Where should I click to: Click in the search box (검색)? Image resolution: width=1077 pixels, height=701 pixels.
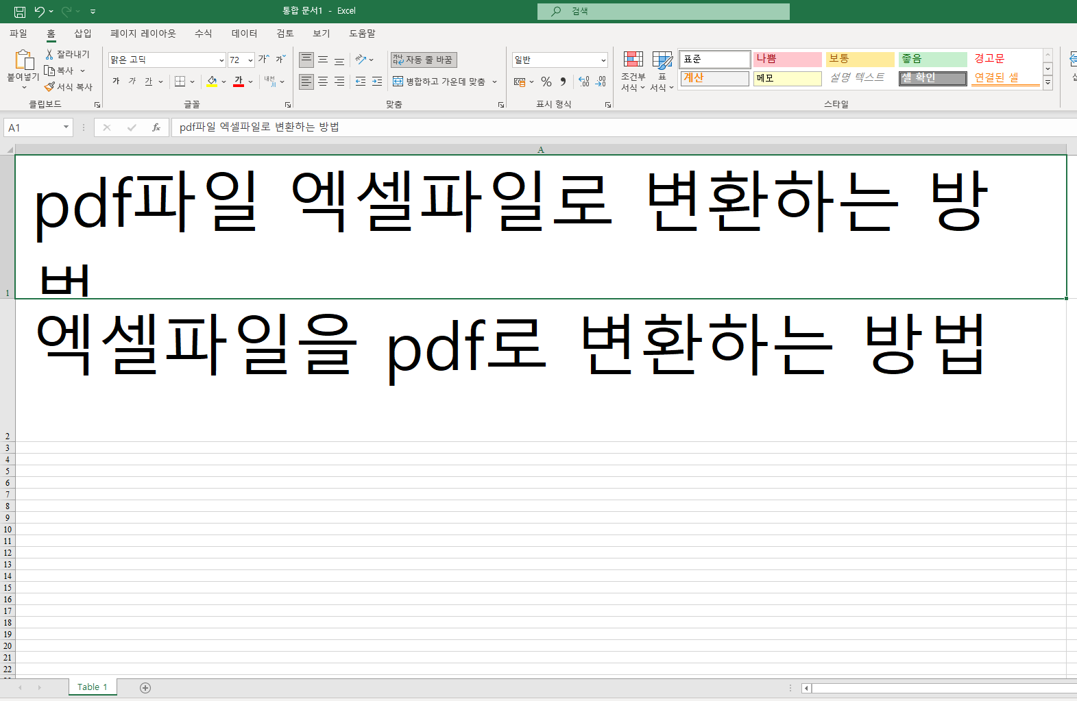(x=664, y=11)
